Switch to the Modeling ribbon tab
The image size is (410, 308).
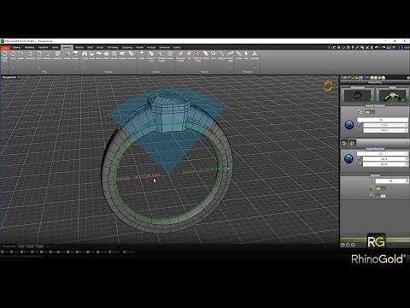coord(29,47)
